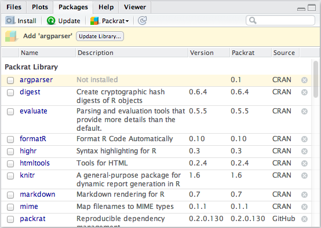Check the evaluate package checkbox
The height and width of the screenshot is (228, 321).
10,112
